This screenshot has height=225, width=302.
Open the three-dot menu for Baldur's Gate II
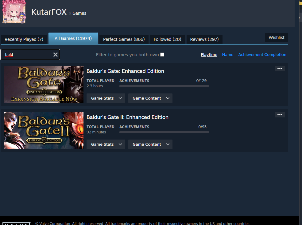(280, 115)
